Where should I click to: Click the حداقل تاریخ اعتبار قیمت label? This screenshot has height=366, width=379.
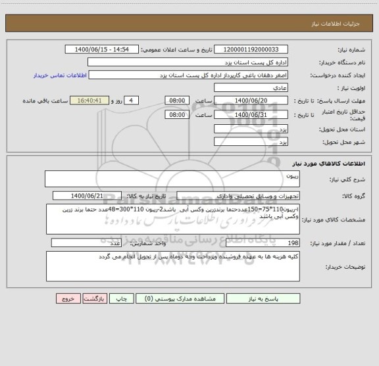[343, 115]
